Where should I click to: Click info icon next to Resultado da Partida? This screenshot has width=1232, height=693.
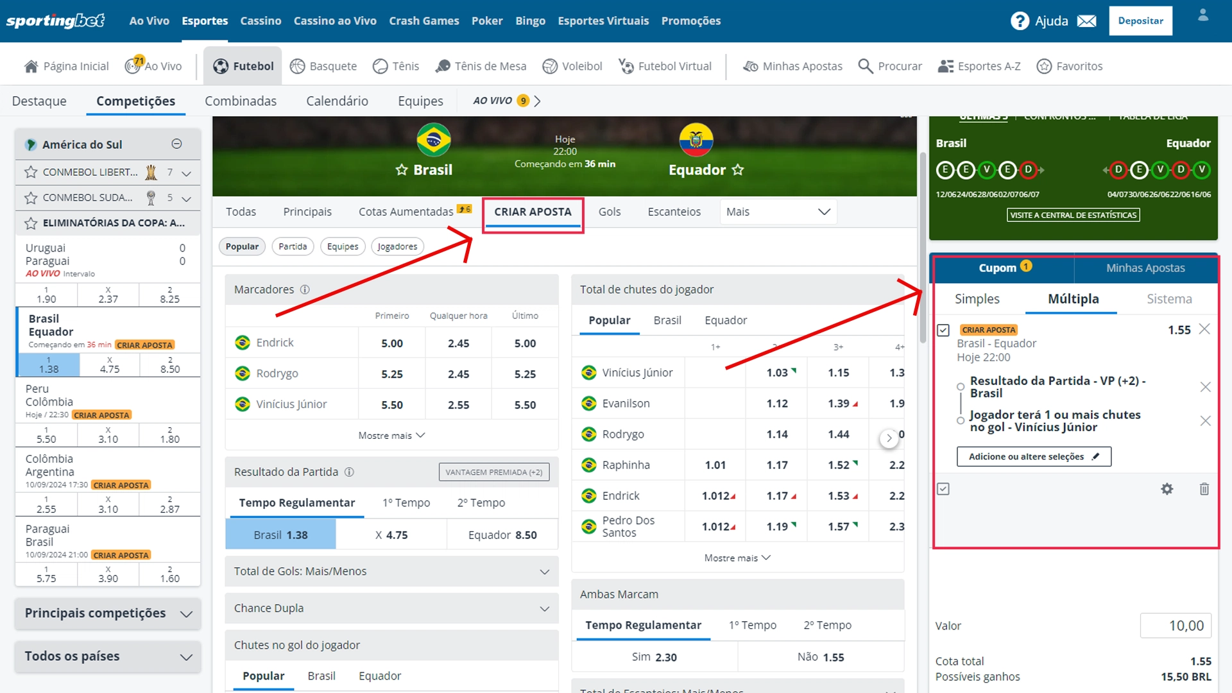pyautogui.click(x=349, y=472)
